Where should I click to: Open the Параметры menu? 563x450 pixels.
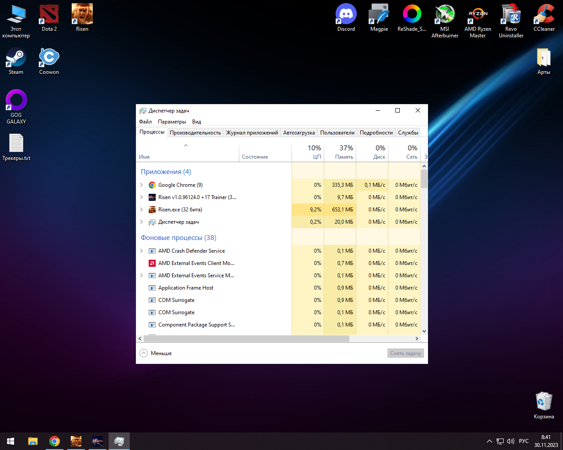[172, 122]
